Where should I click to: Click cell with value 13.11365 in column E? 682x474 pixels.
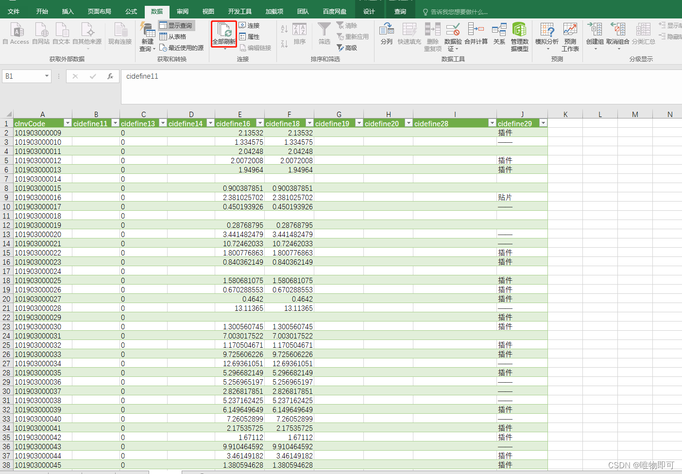click(x=239, y=308)
